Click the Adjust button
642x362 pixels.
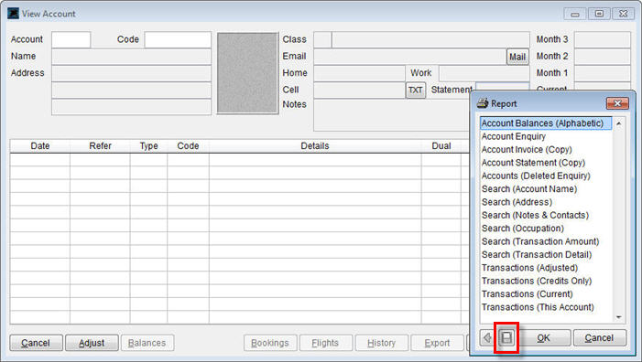[x=92, y=343]
